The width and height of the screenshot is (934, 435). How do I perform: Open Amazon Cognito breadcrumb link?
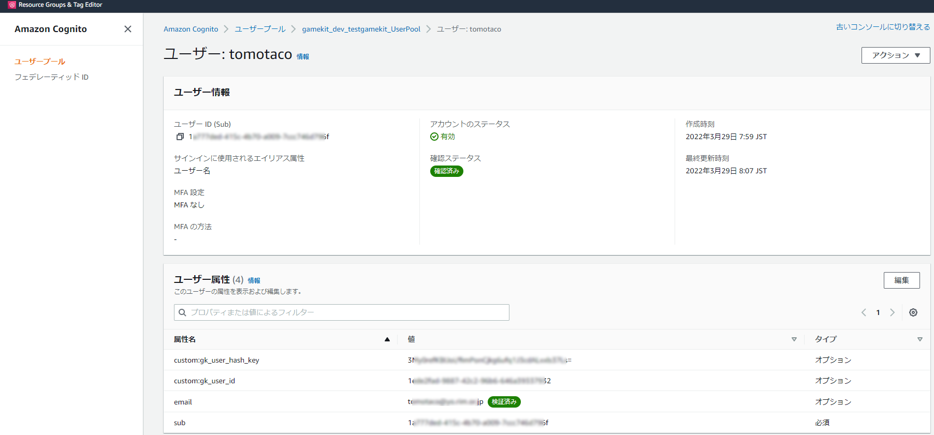click(x=191, y=29)
